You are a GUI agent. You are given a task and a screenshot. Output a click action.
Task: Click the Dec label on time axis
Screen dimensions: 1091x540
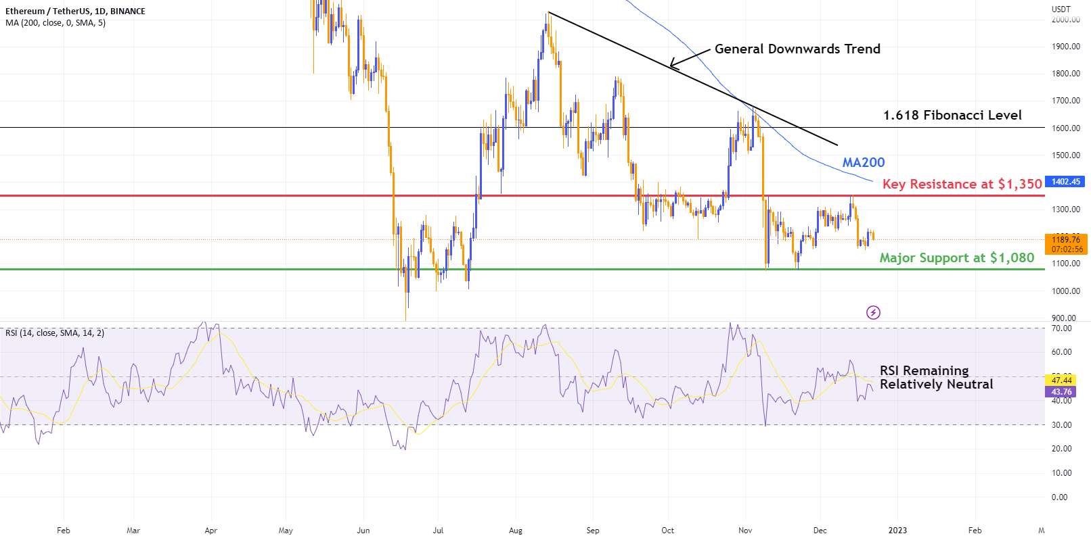pyautogui.click(x=820, y=531)
